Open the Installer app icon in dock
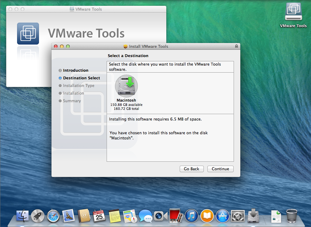This screenshot has height=227, width=311. pyautogui.click(x=253, y=216)
